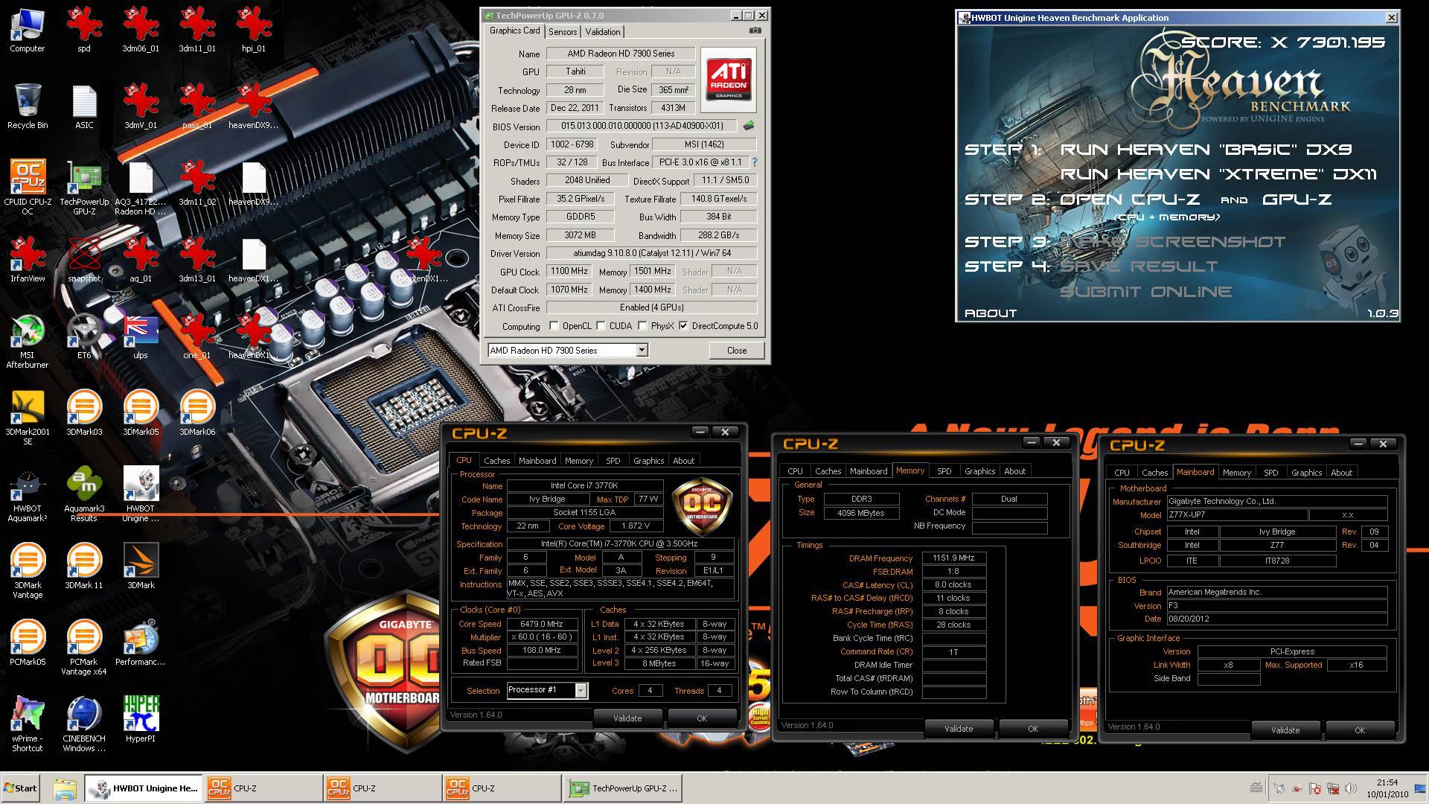Click the Core Speed value field
Screen dimensions: 1429x804
point(543,625)
